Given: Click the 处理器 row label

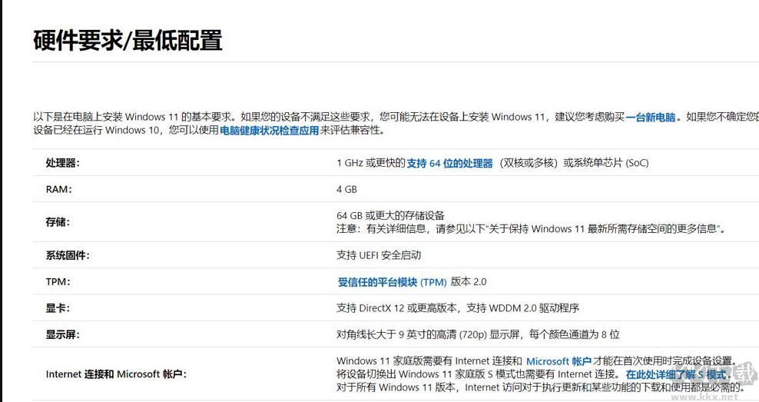Looking at the screenshot, I should (62, 163).
